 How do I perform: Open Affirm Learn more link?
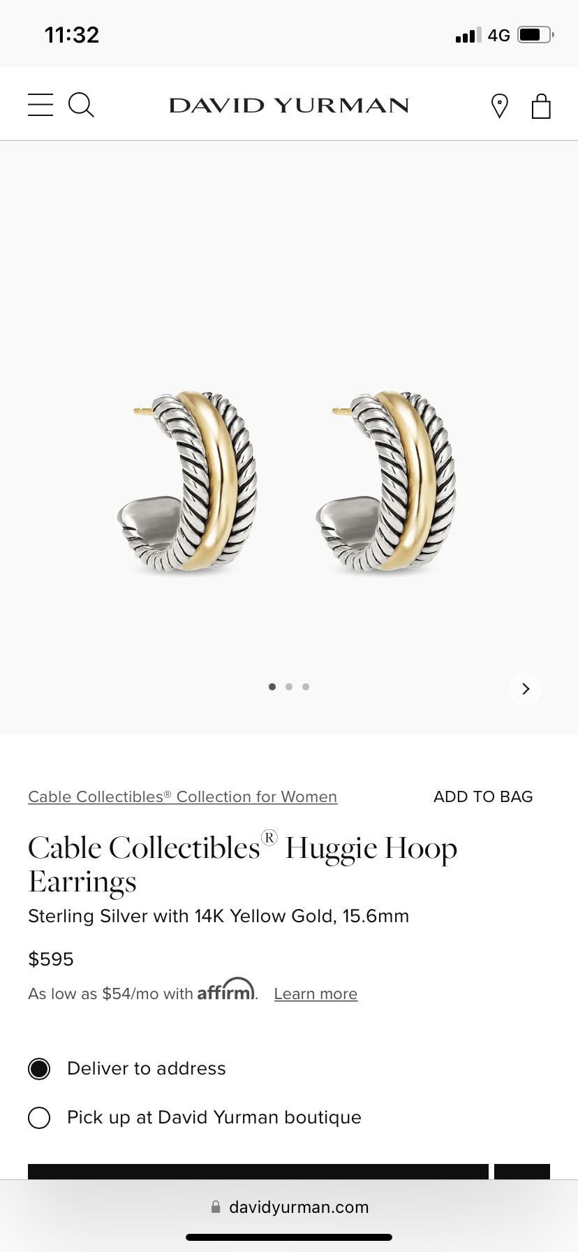click(x=316, y=993)
